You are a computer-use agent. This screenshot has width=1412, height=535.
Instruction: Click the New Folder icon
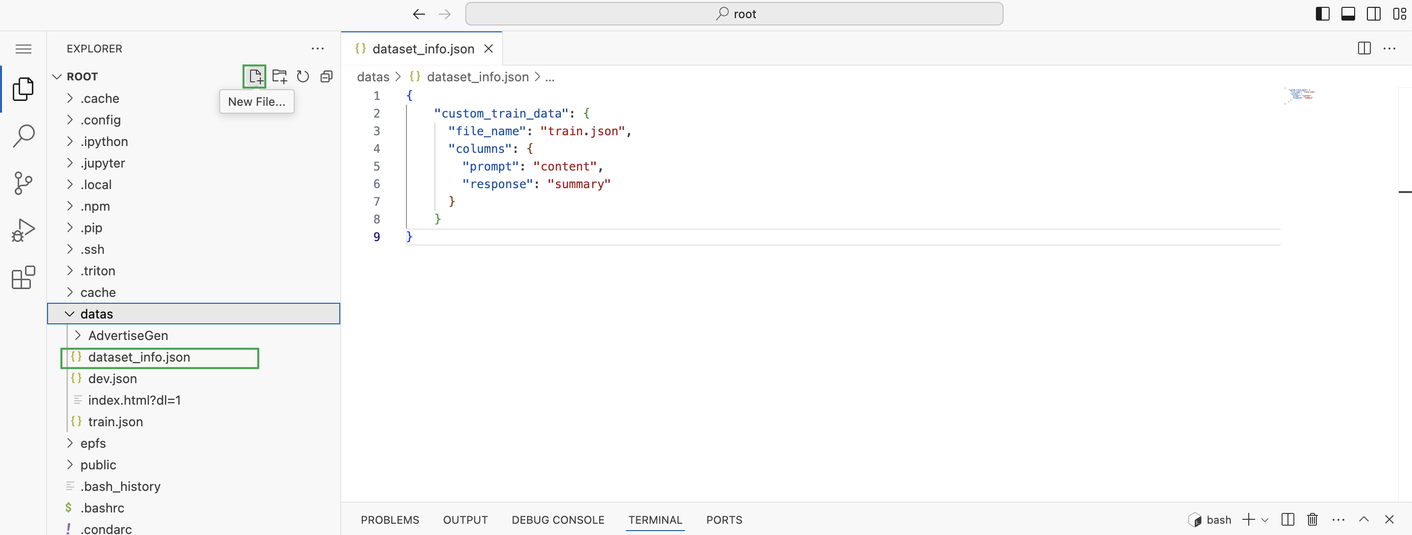(x=279, y=76)
